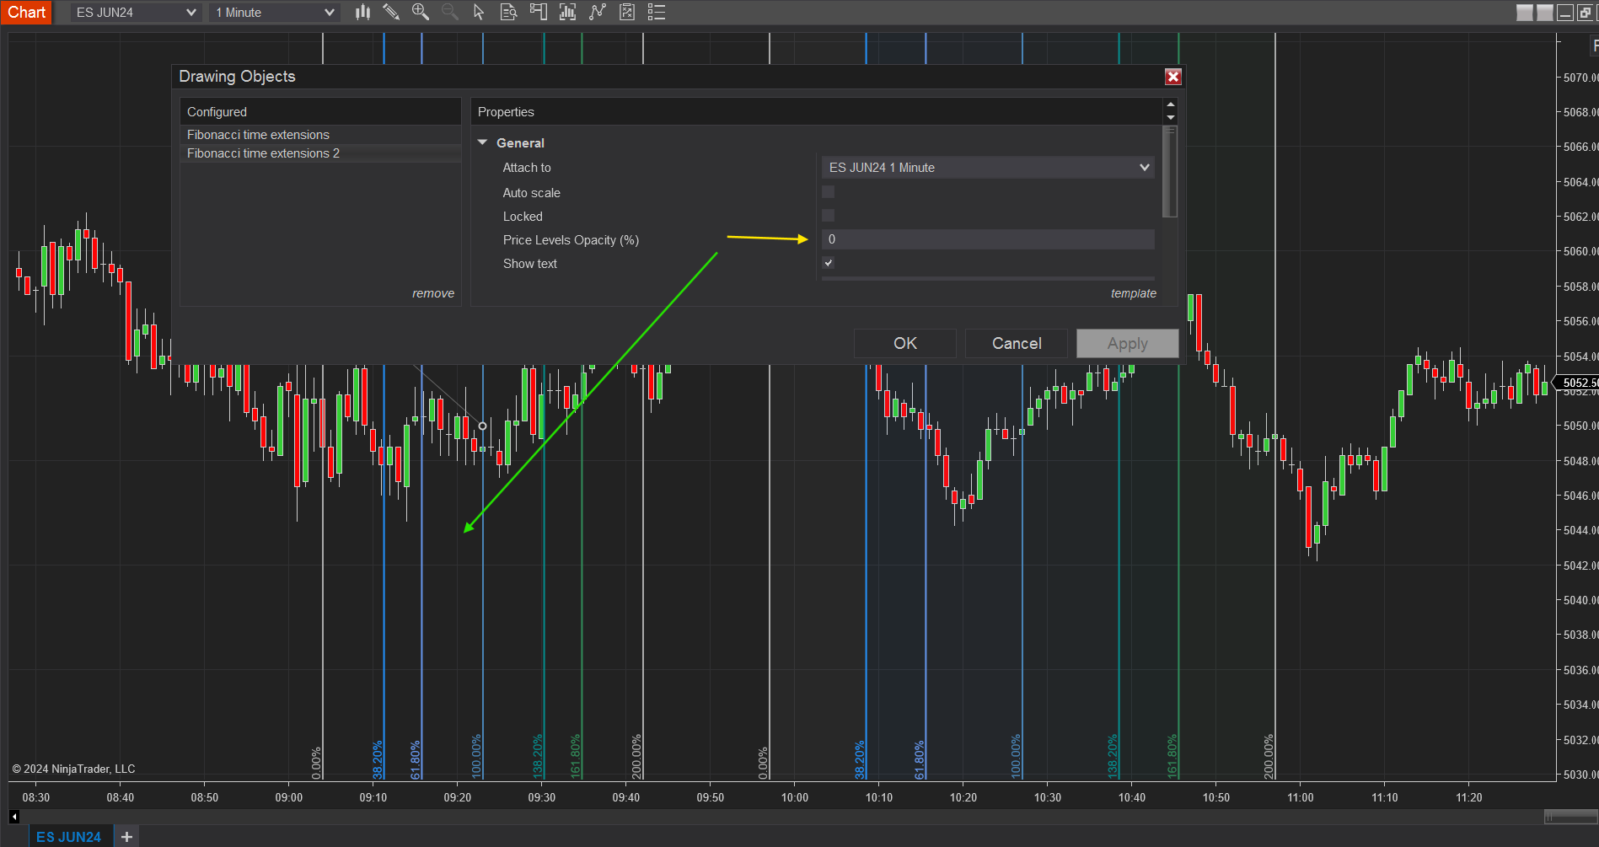This screenshot has height=847, width=1599.
Task: Open the drawing tools pencil icon
Action: [x=391, y=12]
